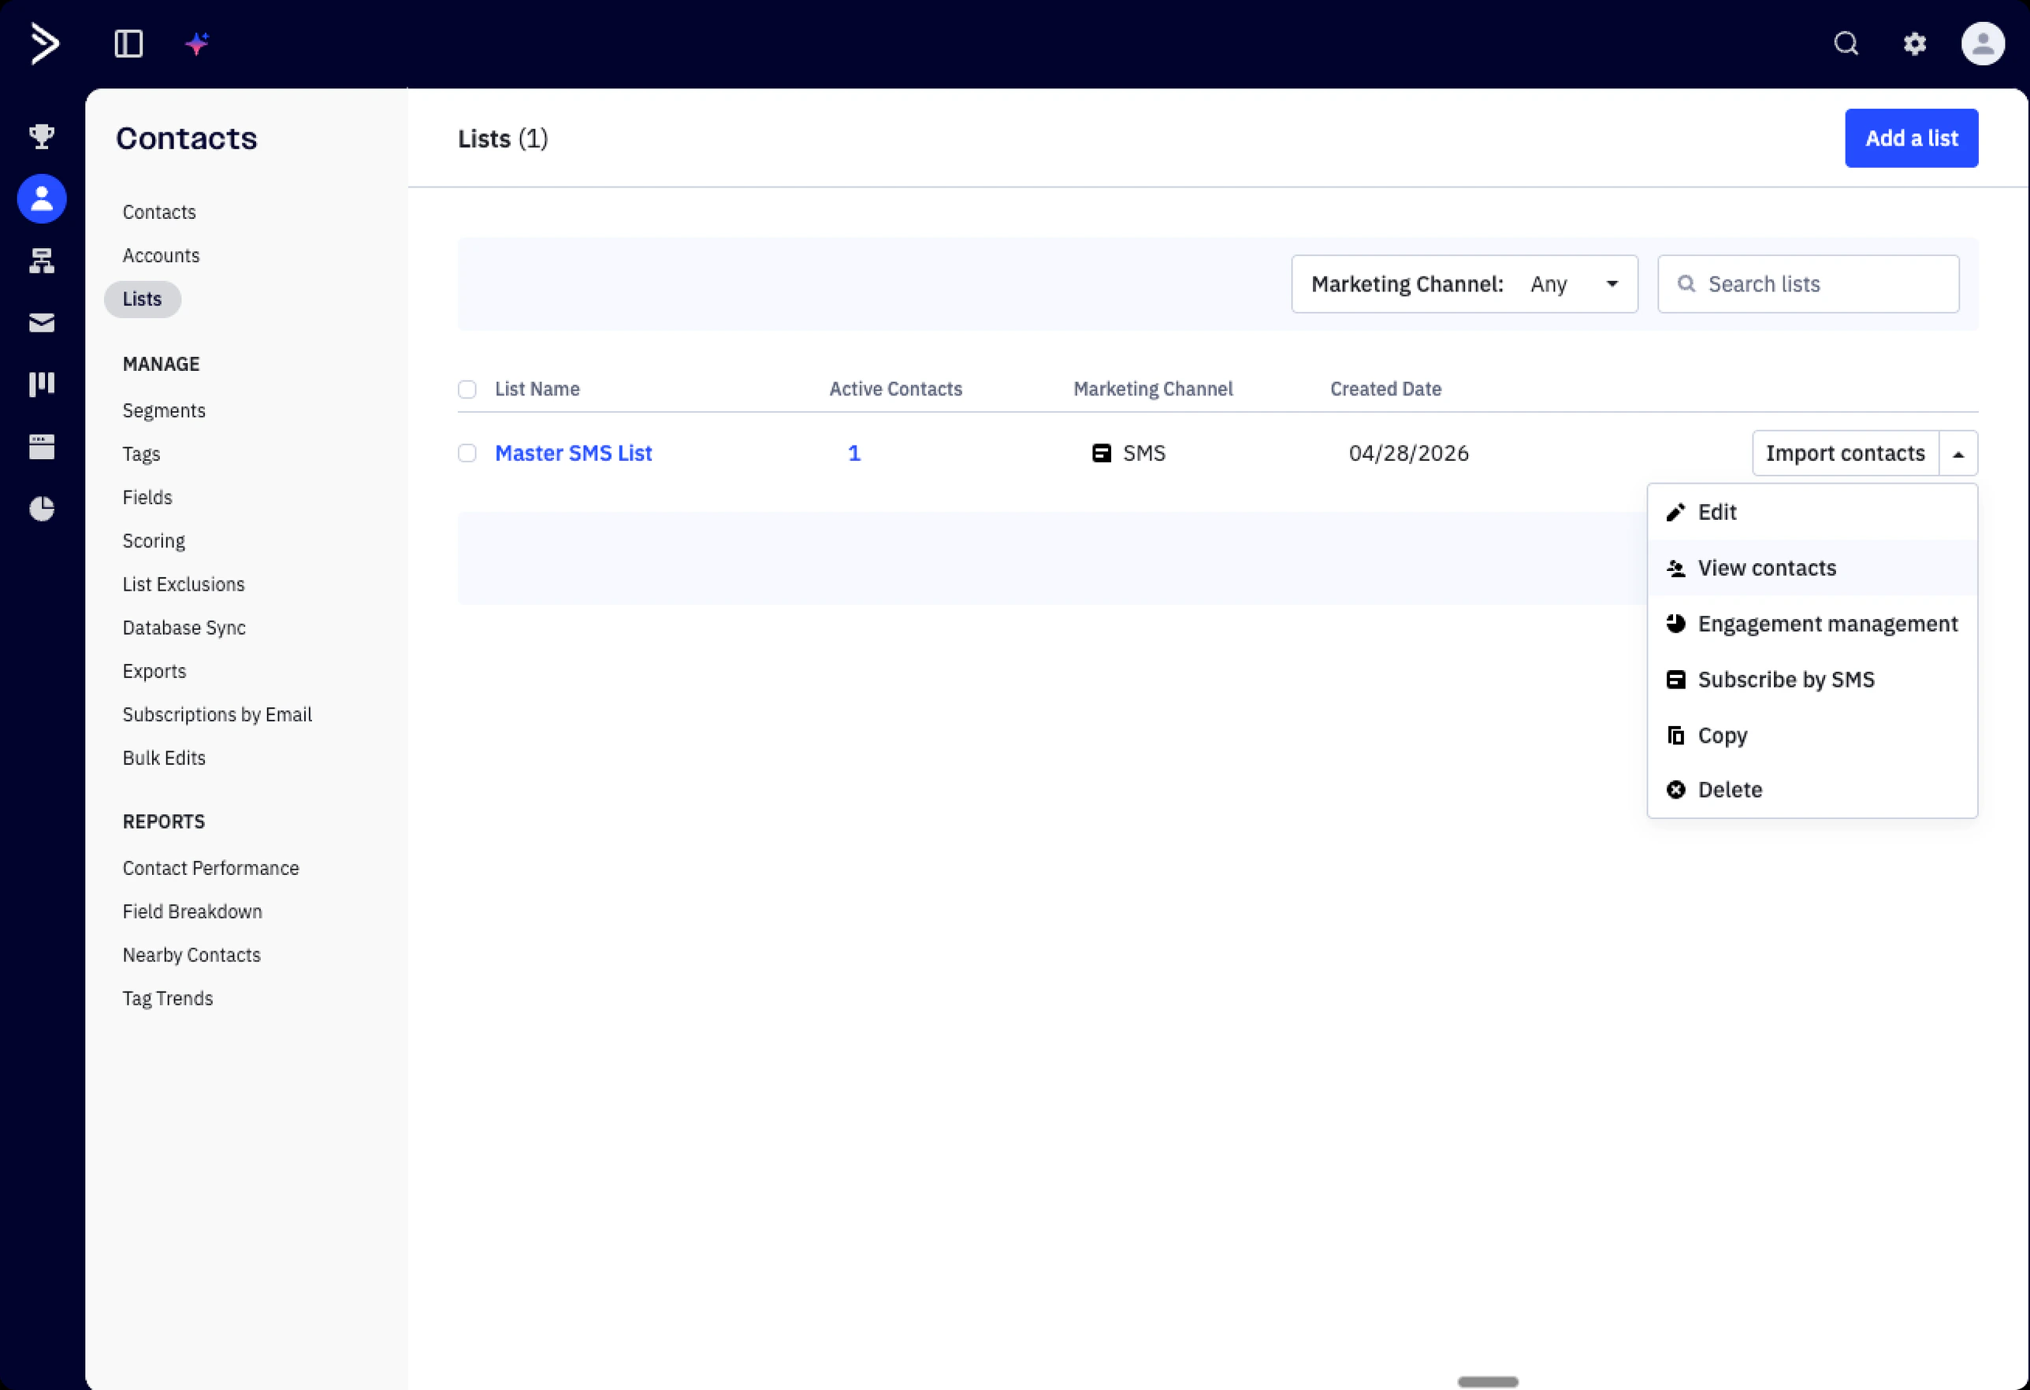Open Scoring under Manage
Viewport: 2030px width, 1390px height.
tap(154, 541)
